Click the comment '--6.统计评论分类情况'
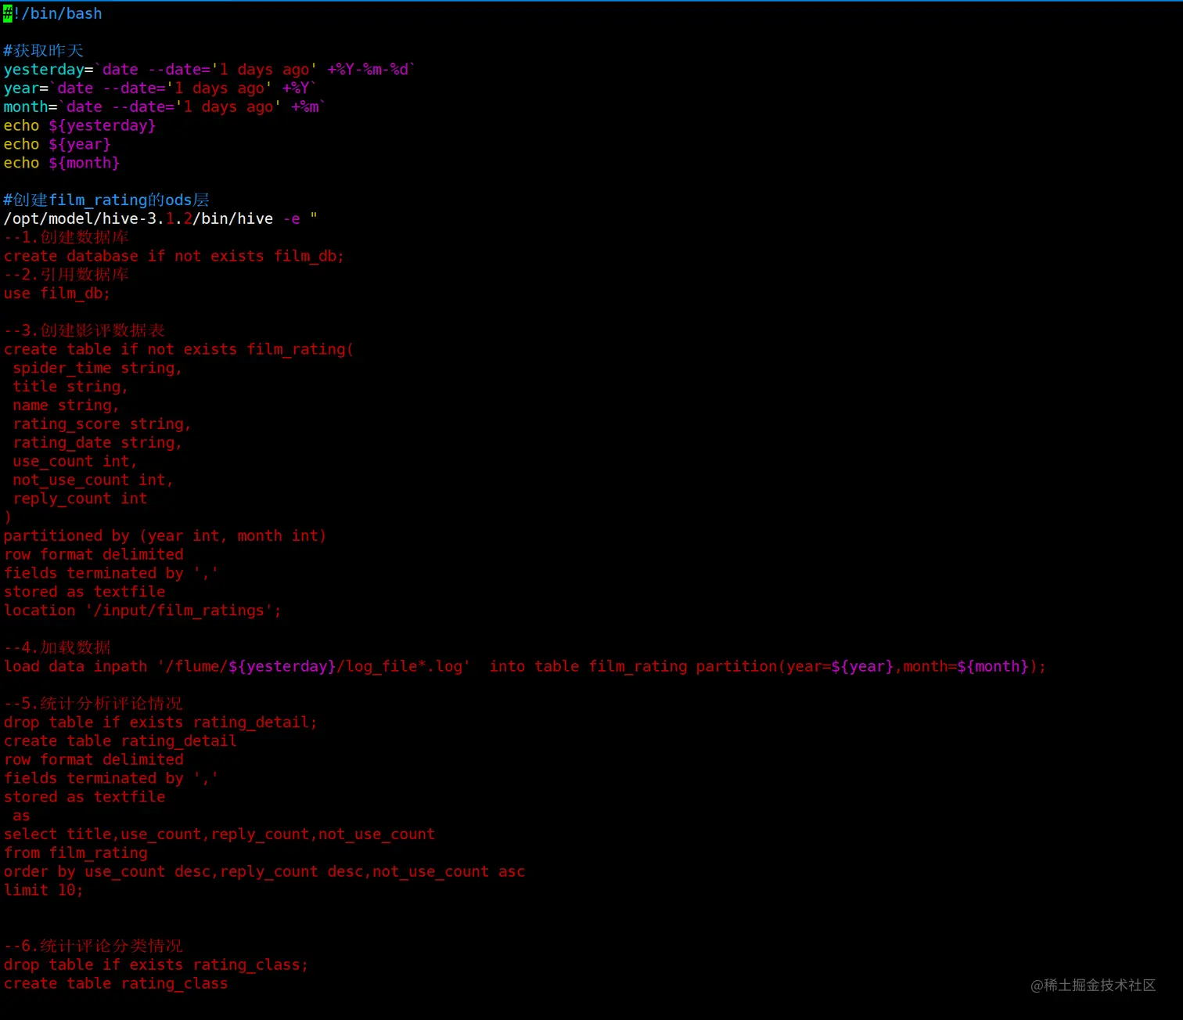Viewport: 1183px width, 1020px height. tap(93, 946)
